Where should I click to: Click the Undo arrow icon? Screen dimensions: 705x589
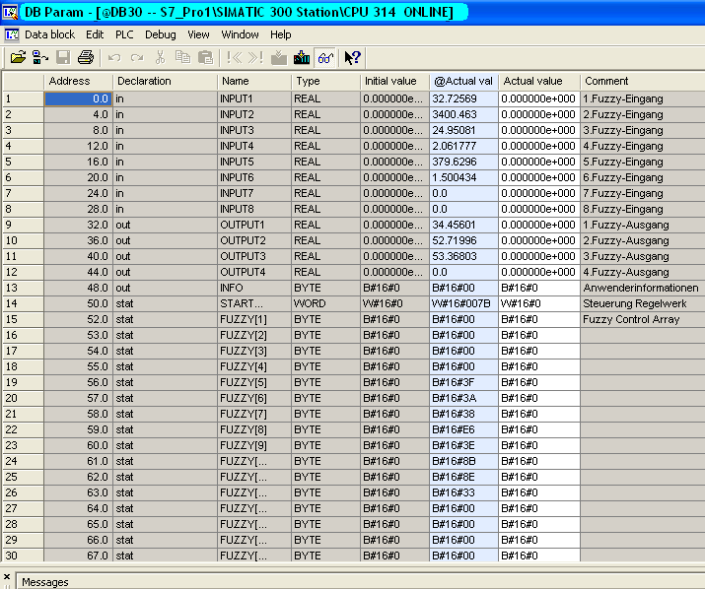(x=114, y=57)
